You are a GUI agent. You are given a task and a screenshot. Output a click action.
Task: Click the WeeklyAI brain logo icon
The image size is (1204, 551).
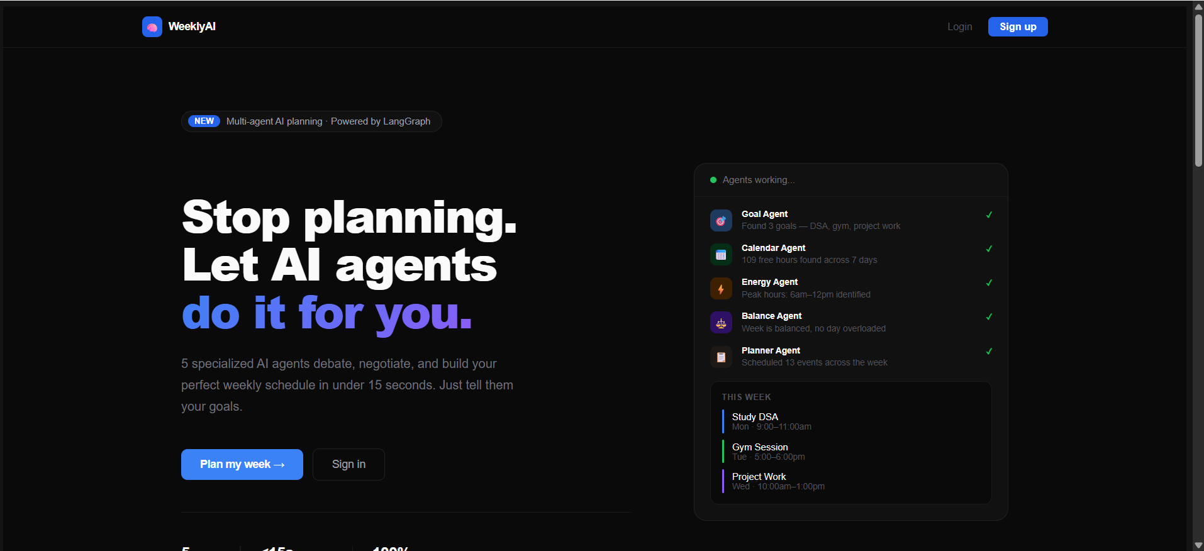152,26
